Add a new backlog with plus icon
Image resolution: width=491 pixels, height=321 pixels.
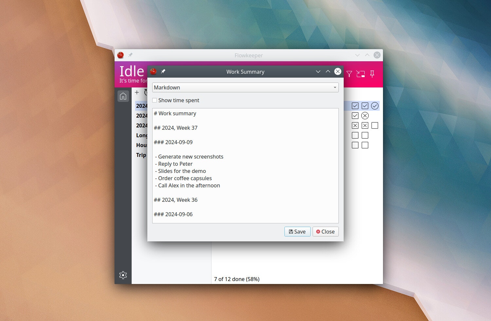coord(137,92)
